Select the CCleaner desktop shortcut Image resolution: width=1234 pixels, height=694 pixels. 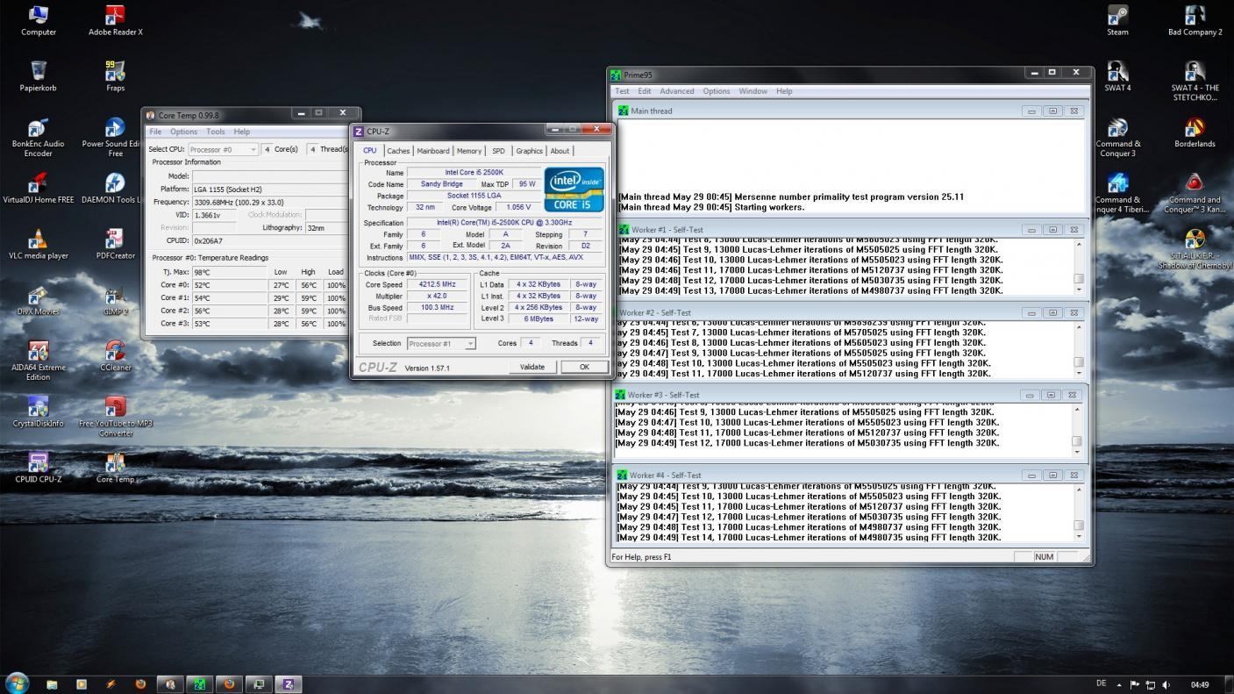(115, 355)
